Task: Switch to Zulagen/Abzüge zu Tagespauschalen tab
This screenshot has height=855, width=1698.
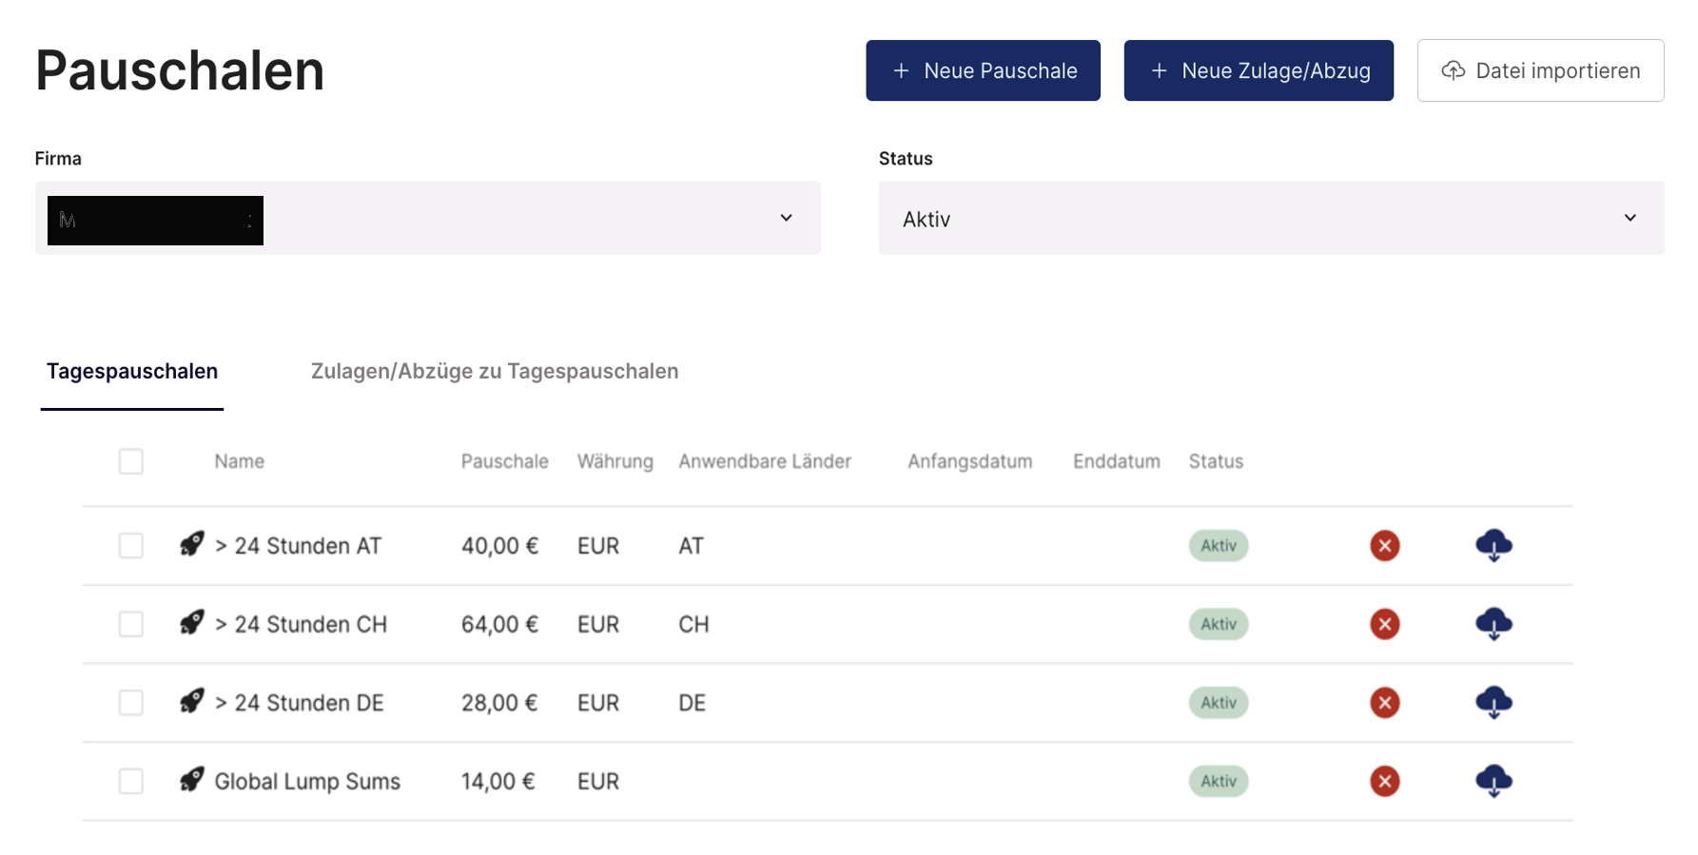Action: coord(494,372)
